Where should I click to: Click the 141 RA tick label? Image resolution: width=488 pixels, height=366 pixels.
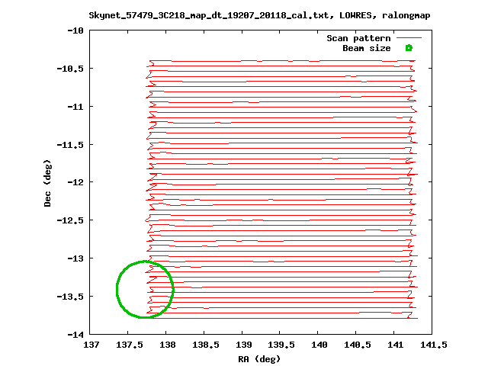tap(395, 345)
